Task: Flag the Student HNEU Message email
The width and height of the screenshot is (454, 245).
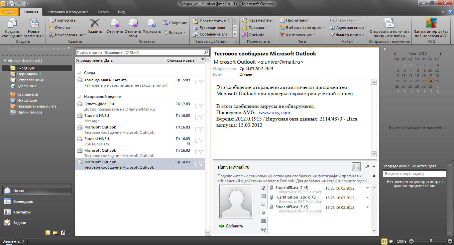Action: pos(201,118)
